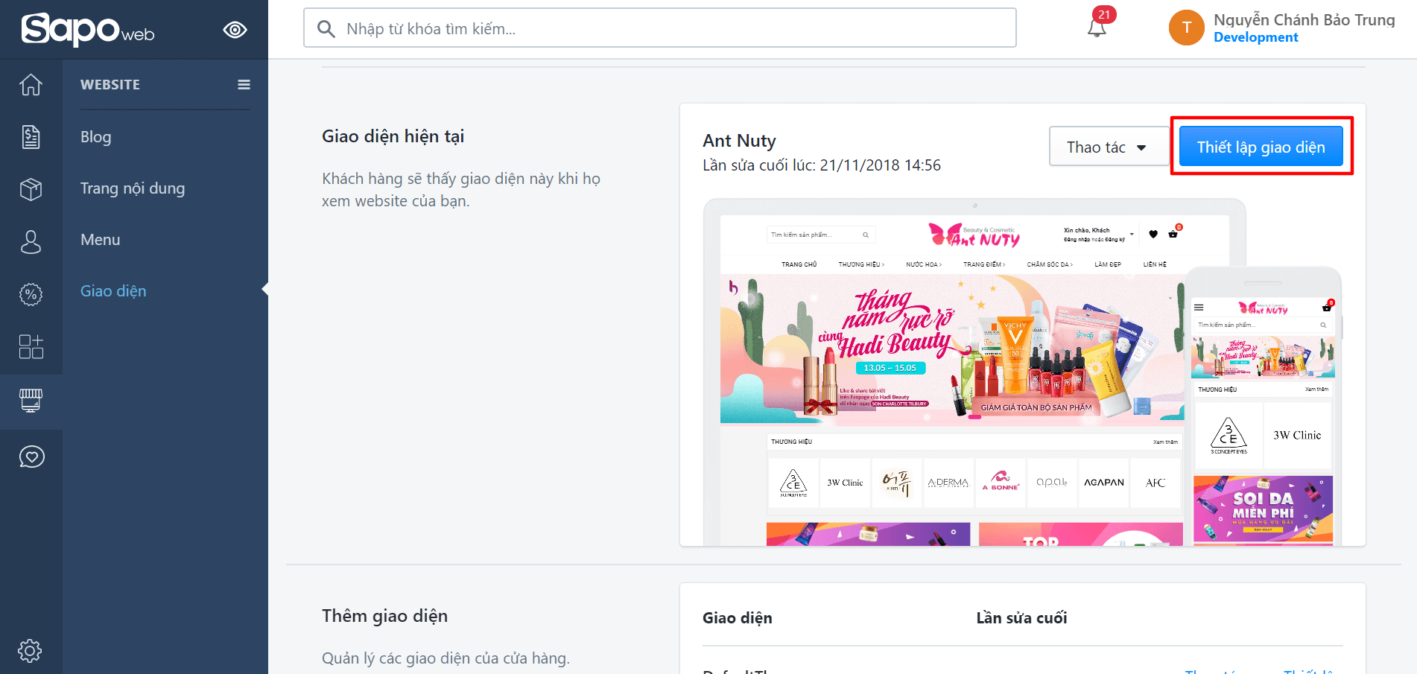Viewport: 1417px width, 674px height.
Task: Click the Ant Nuty theme title
Action: click(x=739, y=141)
